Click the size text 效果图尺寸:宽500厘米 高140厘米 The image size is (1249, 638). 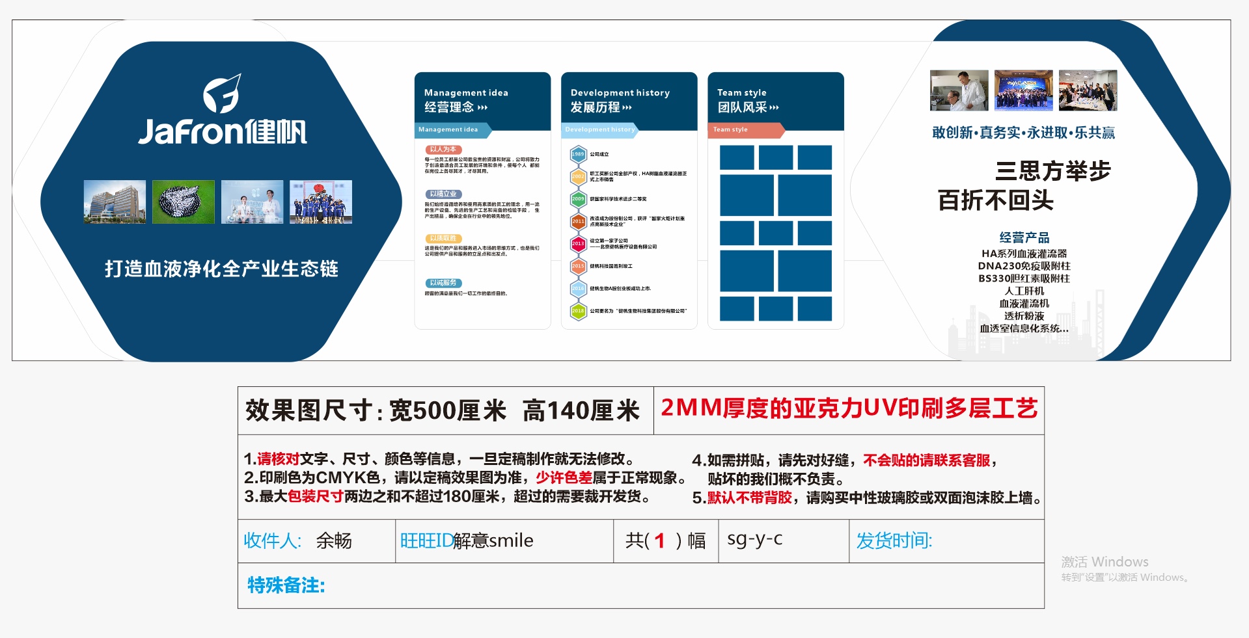click(443, 411)
